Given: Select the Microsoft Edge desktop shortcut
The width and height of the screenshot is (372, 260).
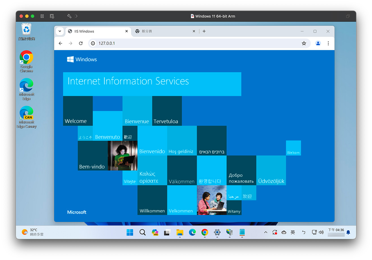Looking at the screenshot, I should pos(26,89).
